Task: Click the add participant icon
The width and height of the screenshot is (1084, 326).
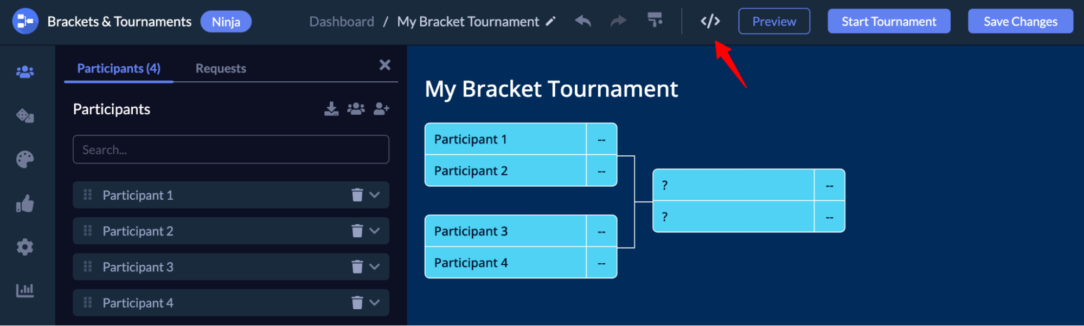Action: 381,108
